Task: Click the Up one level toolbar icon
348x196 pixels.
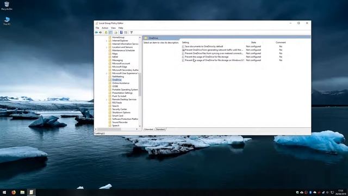Action: (x=106, y=33)
